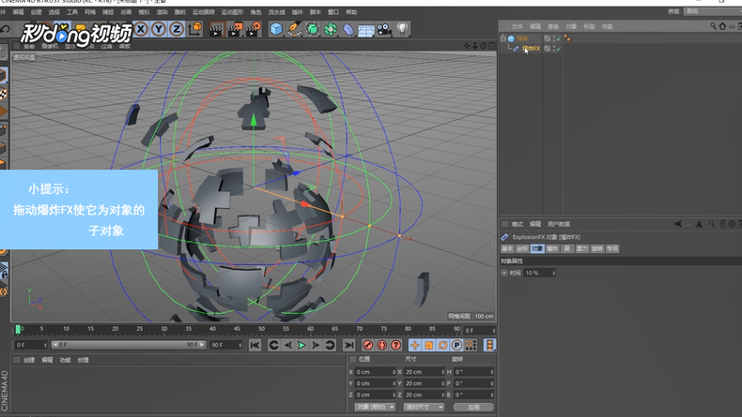Switch to the 对象 attribute tab

536,249
